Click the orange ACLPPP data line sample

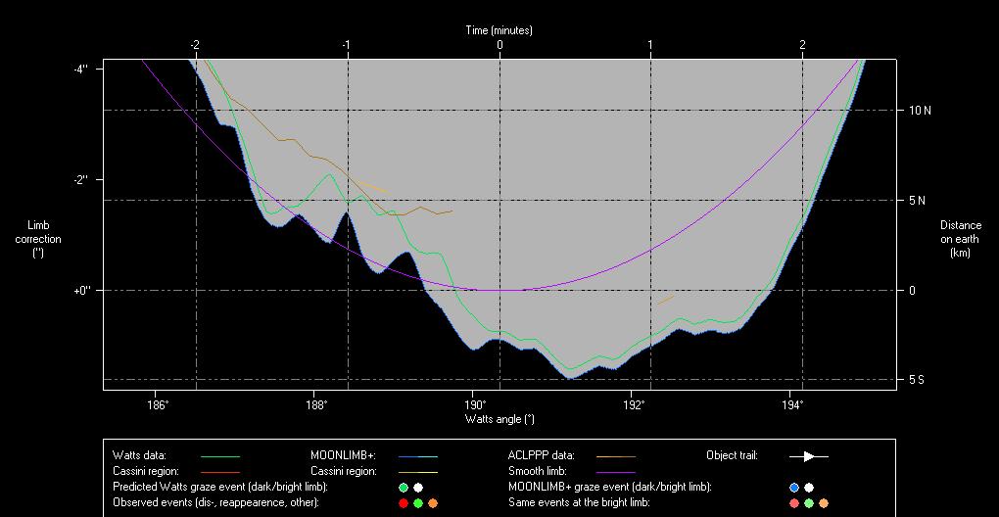click(615, 456)
